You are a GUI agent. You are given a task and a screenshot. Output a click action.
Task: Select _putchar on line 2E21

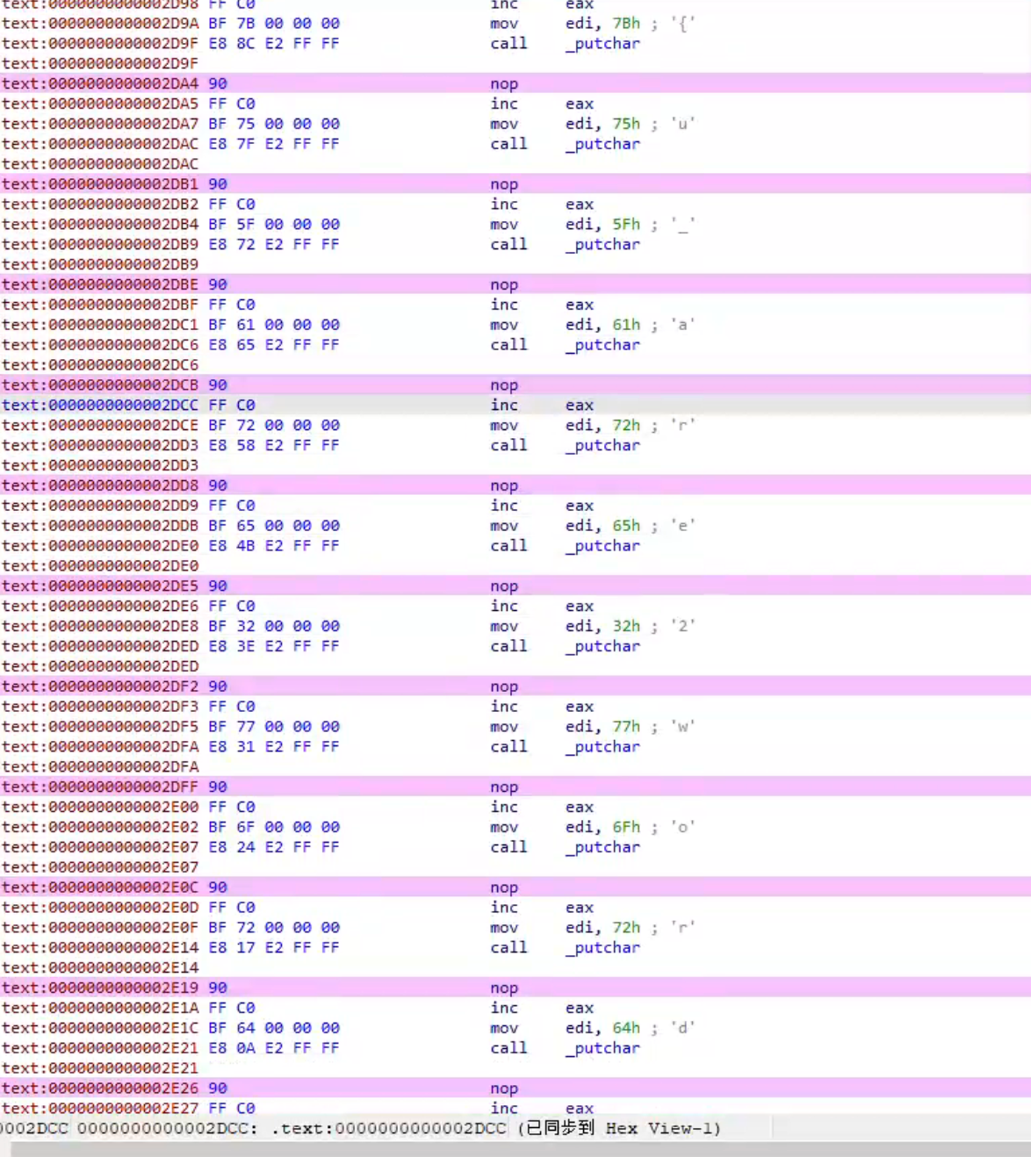point(602,1048)
